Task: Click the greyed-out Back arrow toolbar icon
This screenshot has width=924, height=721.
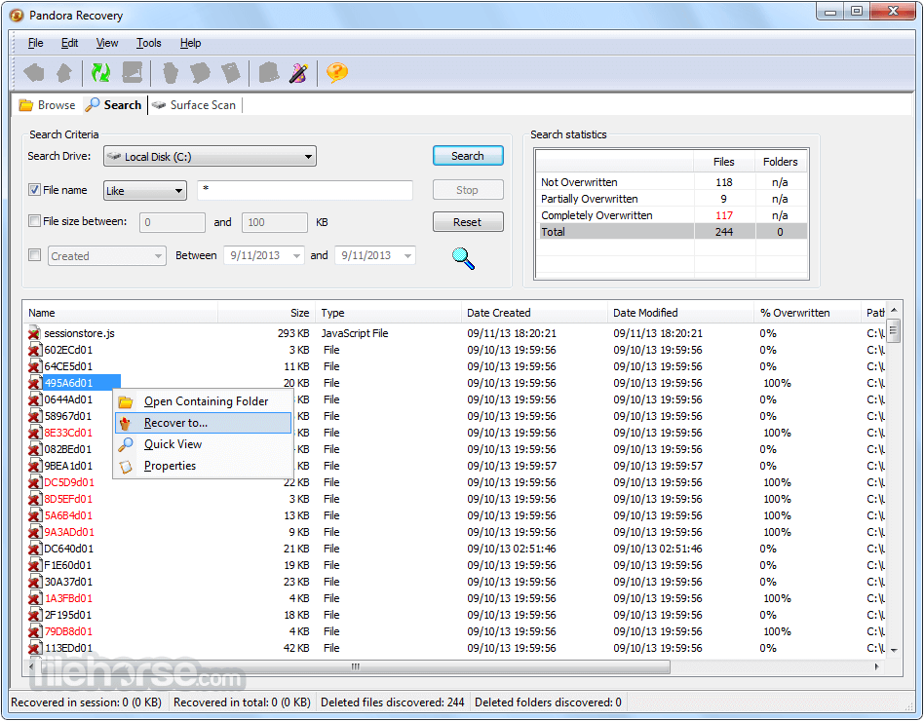Action: pos(33,73)
